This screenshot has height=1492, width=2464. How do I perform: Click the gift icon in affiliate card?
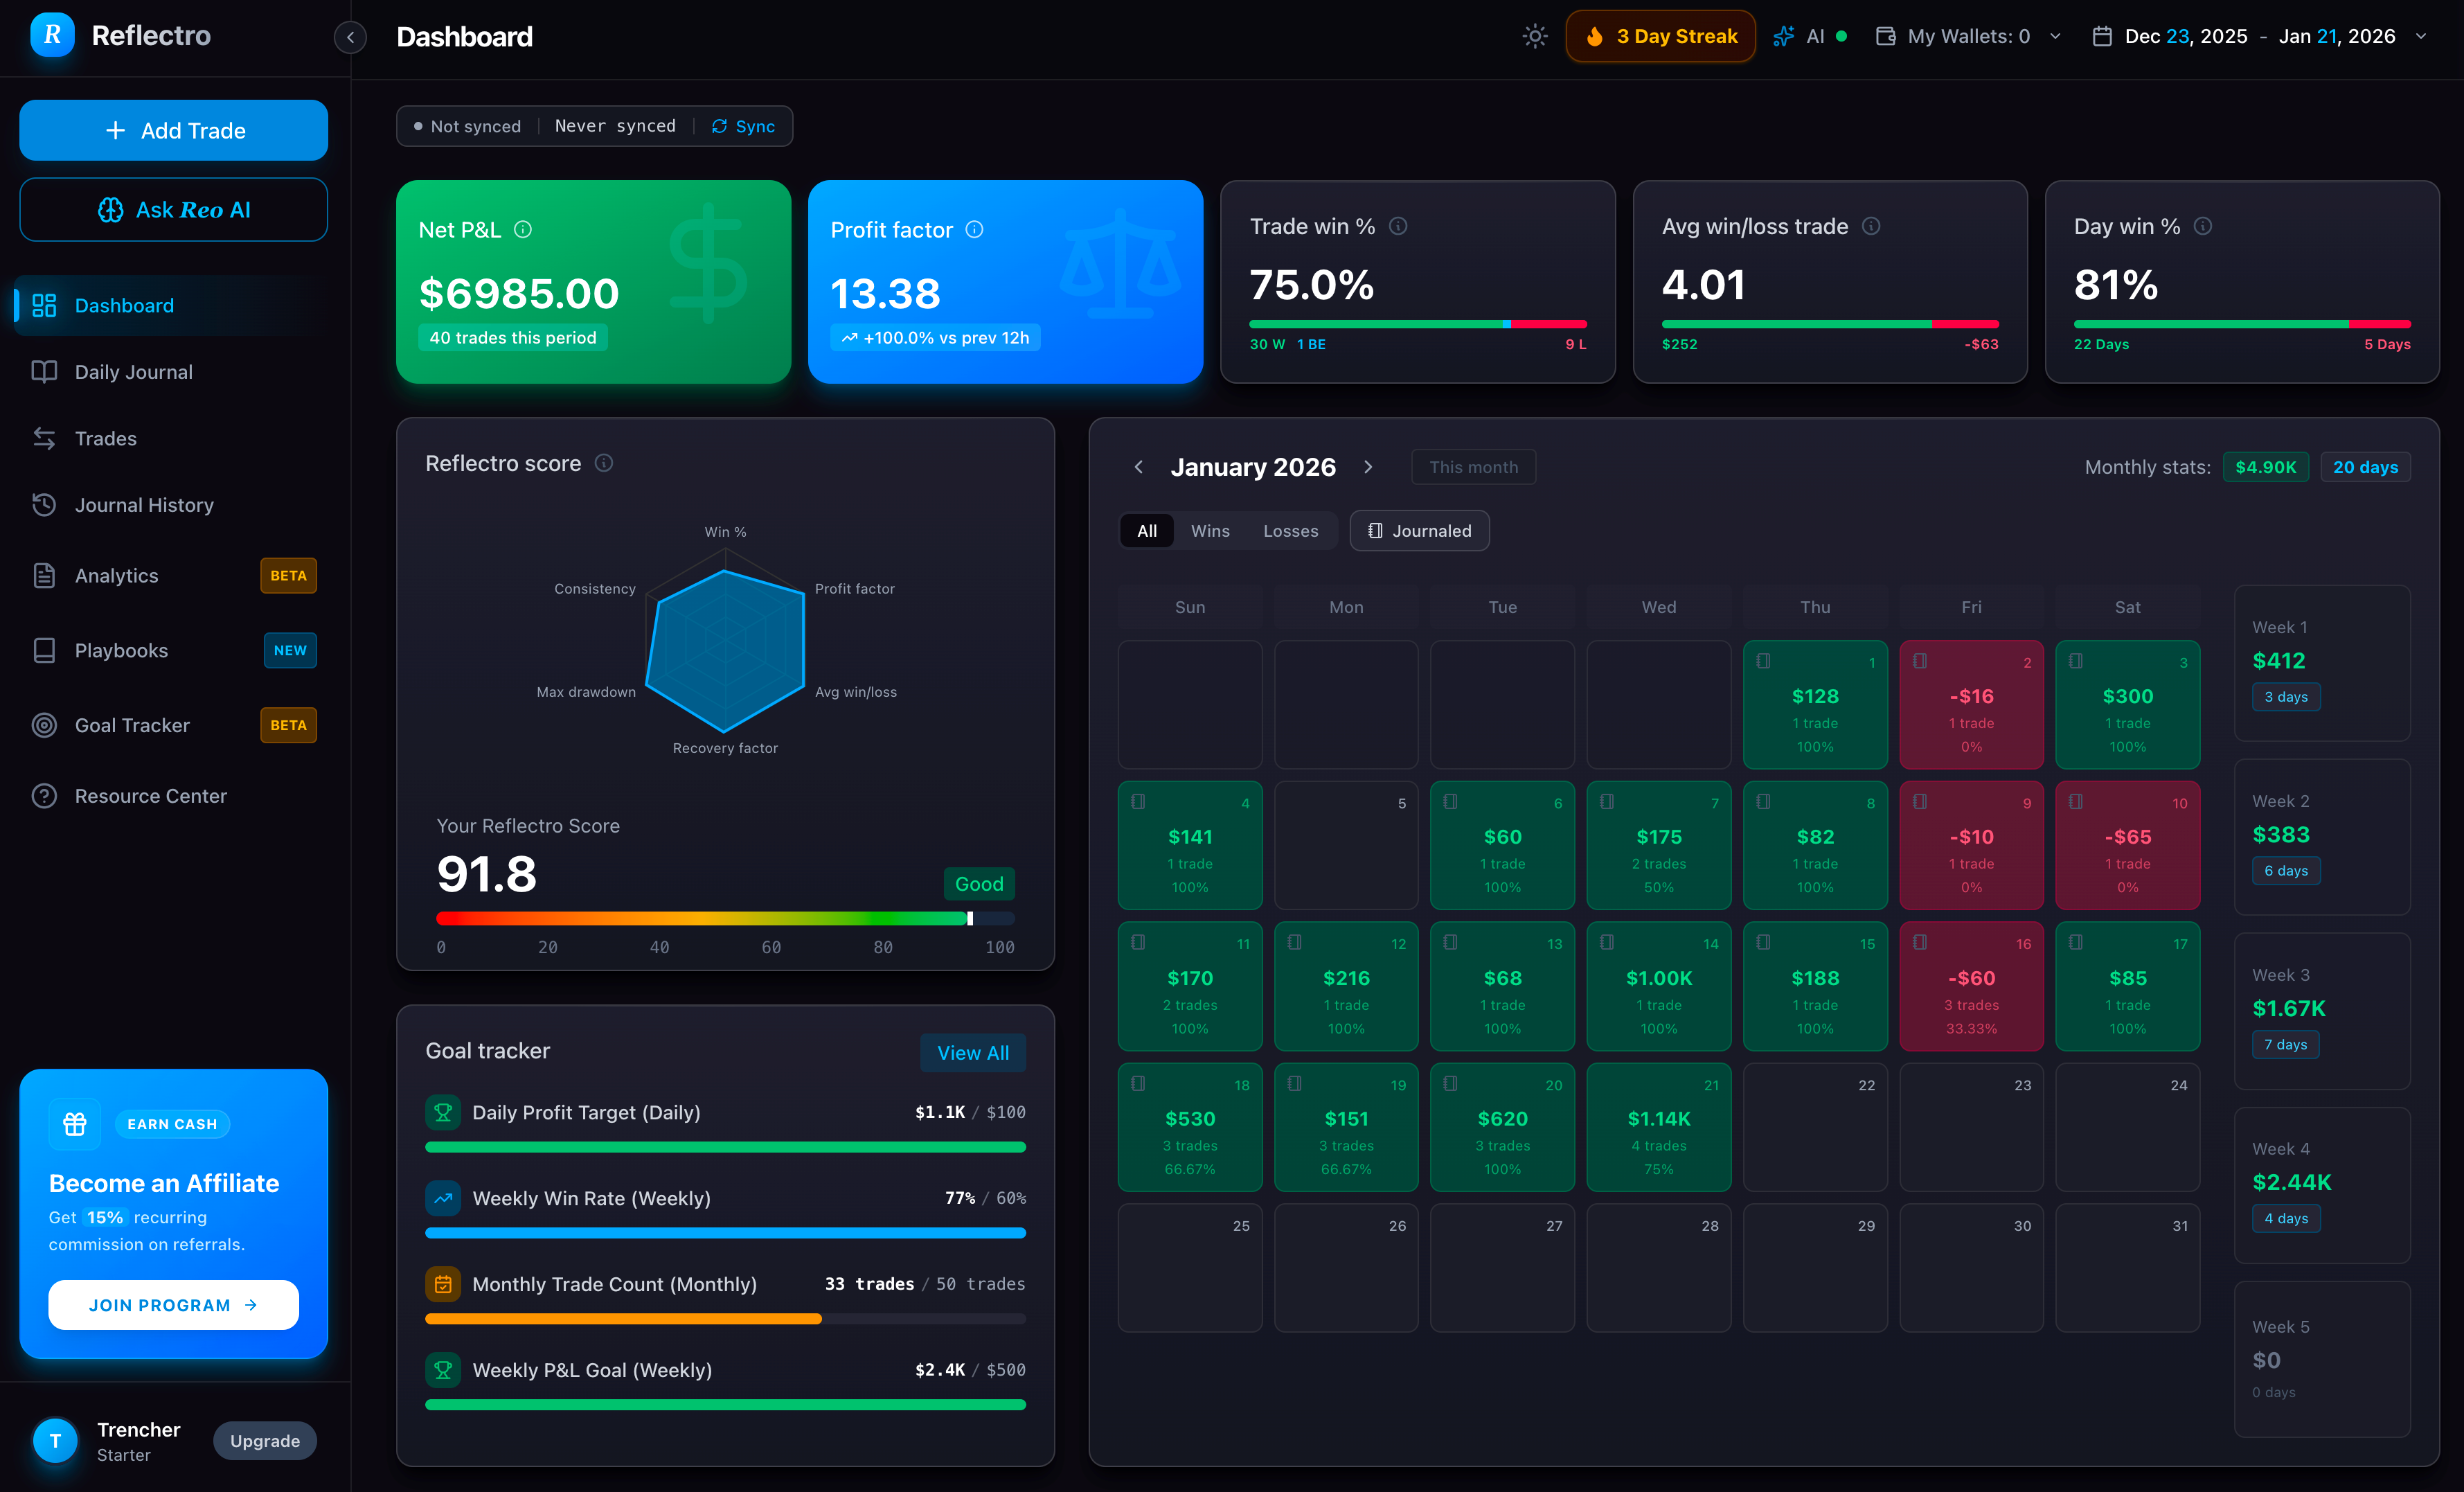point(75,1124)
